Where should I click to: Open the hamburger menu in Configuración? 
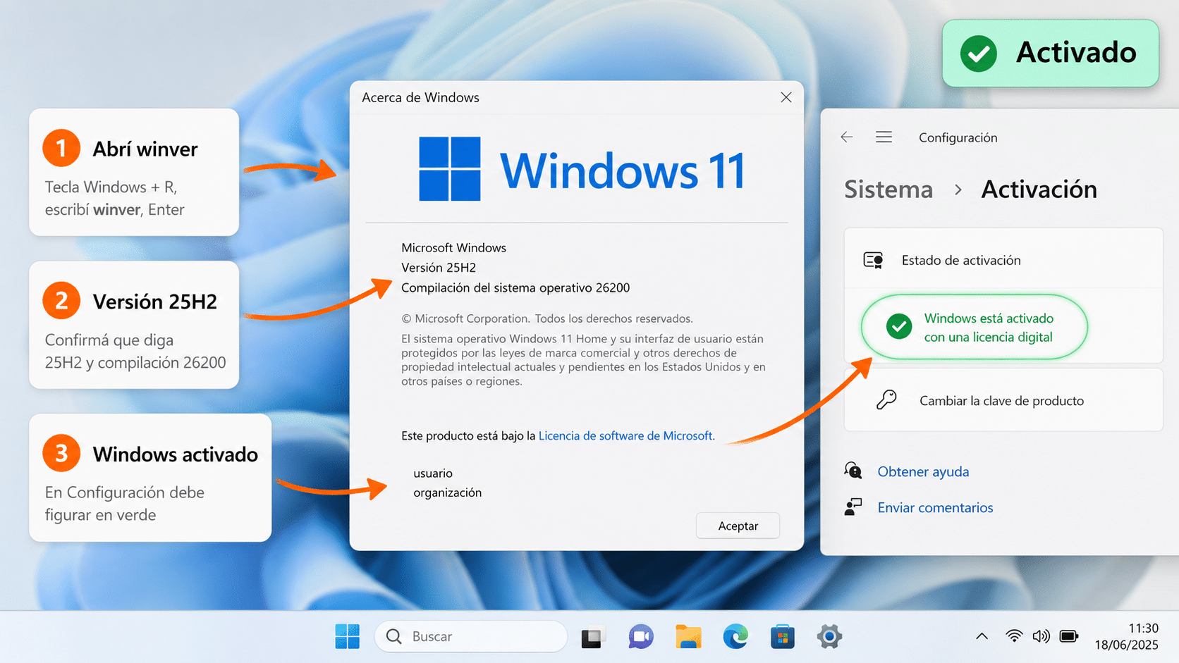(884, 137)
